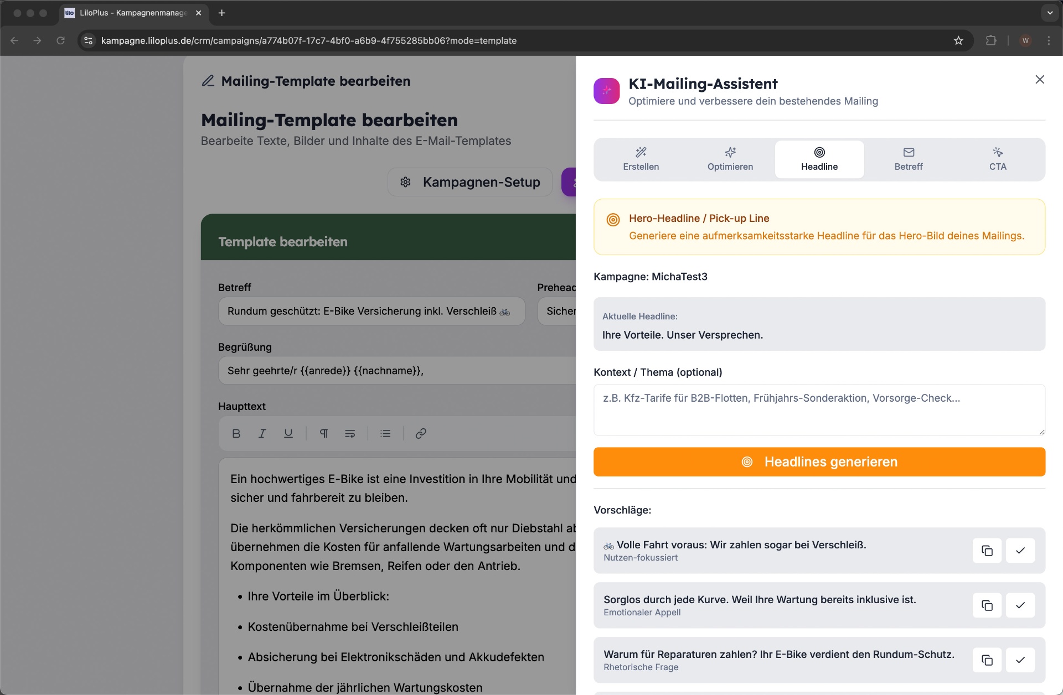Apply italic formatting in text editor
Image resolution: width=1063 pixels, height=695 pixels.
262,433
